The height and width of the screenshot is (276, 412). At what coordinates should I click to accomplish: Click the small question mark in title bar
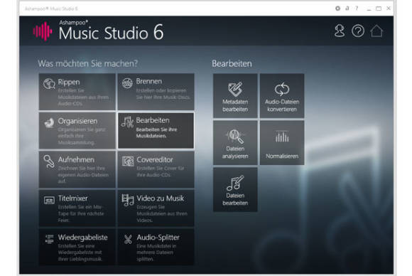[x=357, y=9]
